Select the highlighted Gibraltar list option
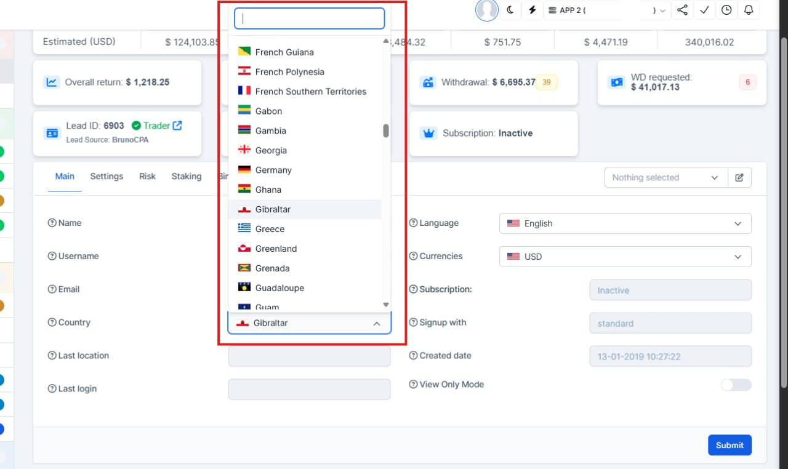The image size is (788, 469). pos(305,210)
